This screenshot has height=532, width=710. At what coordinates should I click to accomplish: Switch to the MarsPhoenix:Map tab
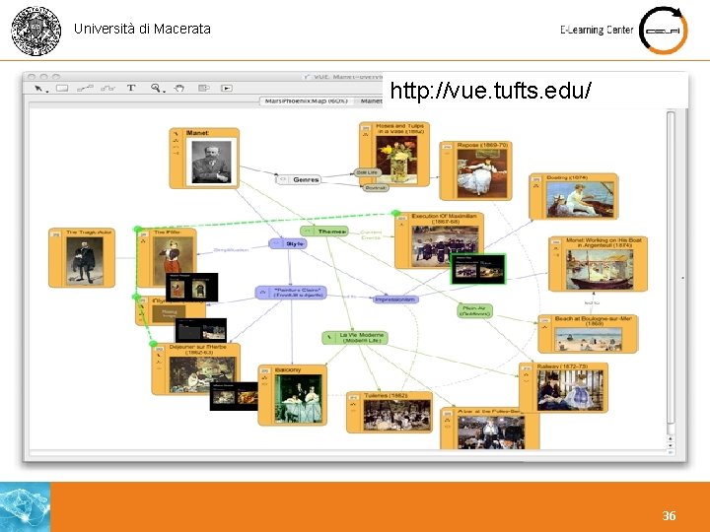pos(306,100)
